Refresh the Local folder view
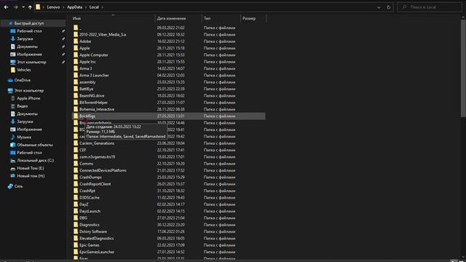The image size is (466, 262). [388, 7]
